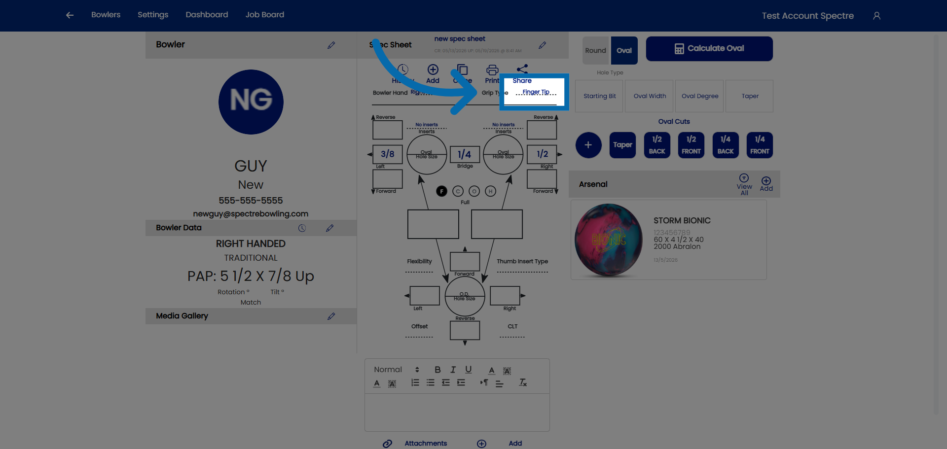Screen dimensions: 947x449
Task: Apply the 1/2 FRONT oval cut
Action: pos(691,145)
